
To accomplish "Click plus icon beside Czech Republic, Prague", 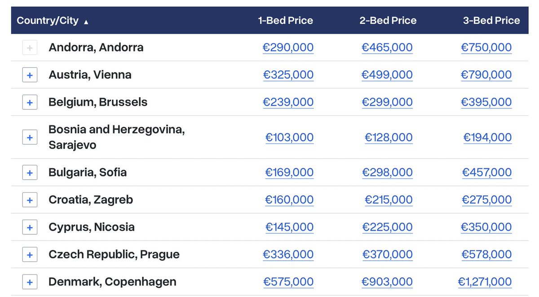I will click(x=30, y=254).
